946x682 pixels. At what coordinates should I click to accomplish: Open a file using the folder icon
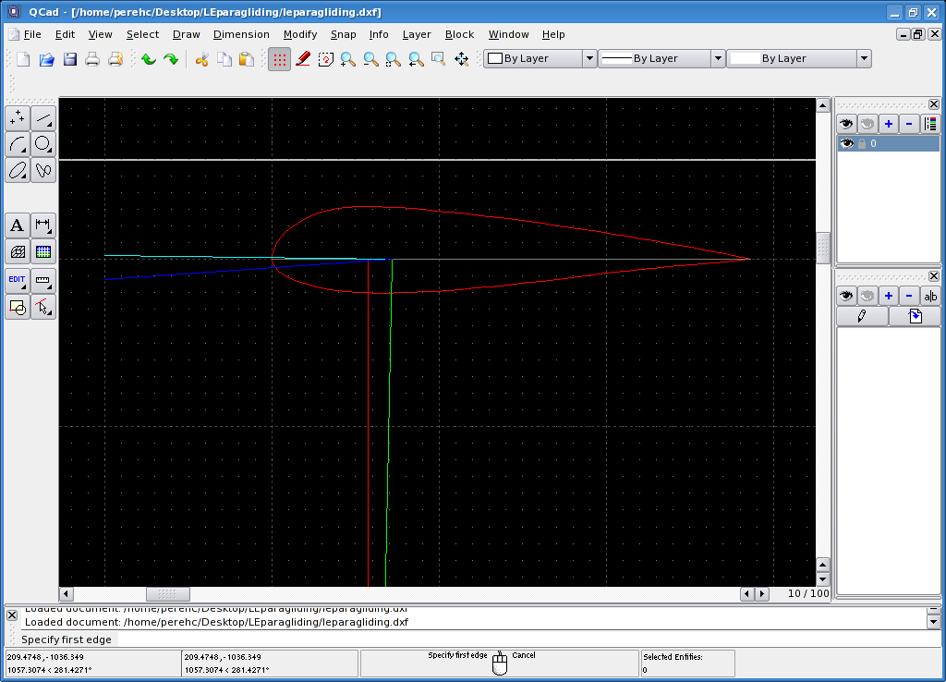46,58
